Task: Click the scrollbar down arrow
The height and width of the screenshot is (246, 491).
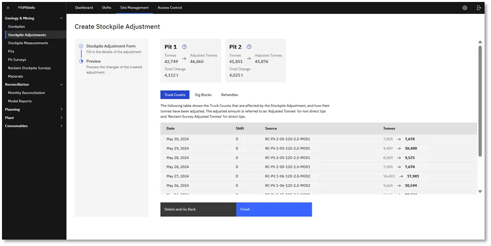Action: (x=480, y=192)
